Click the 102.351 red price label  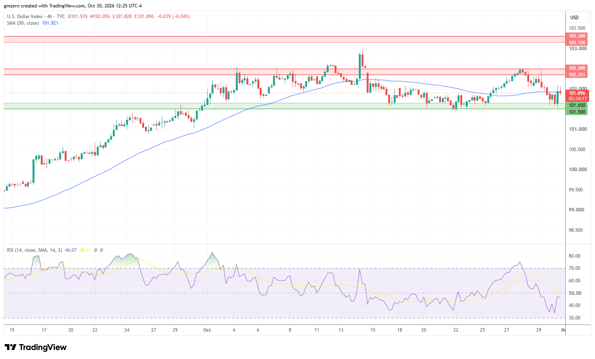pyautogui.click(x=577, y=75)
